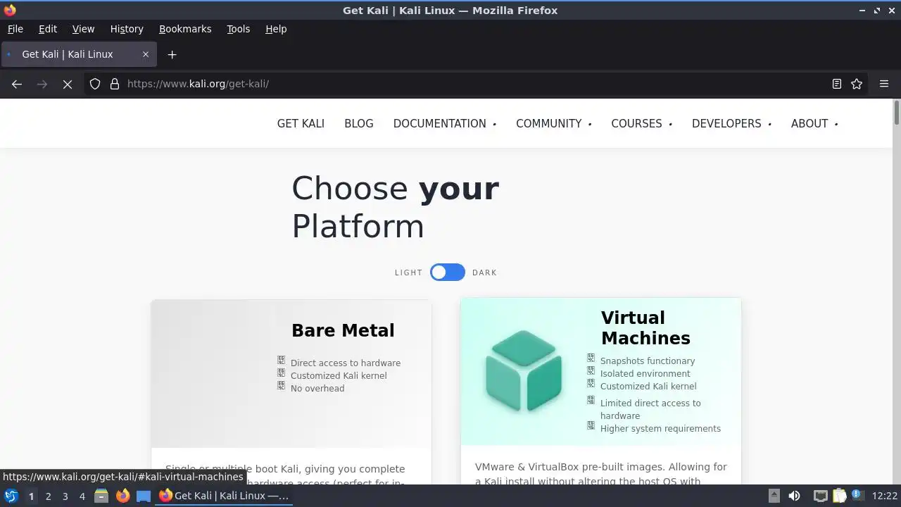Launch file manager from taskbar
The height and width of the screenshot is (507, 901).
coord(101,496)
